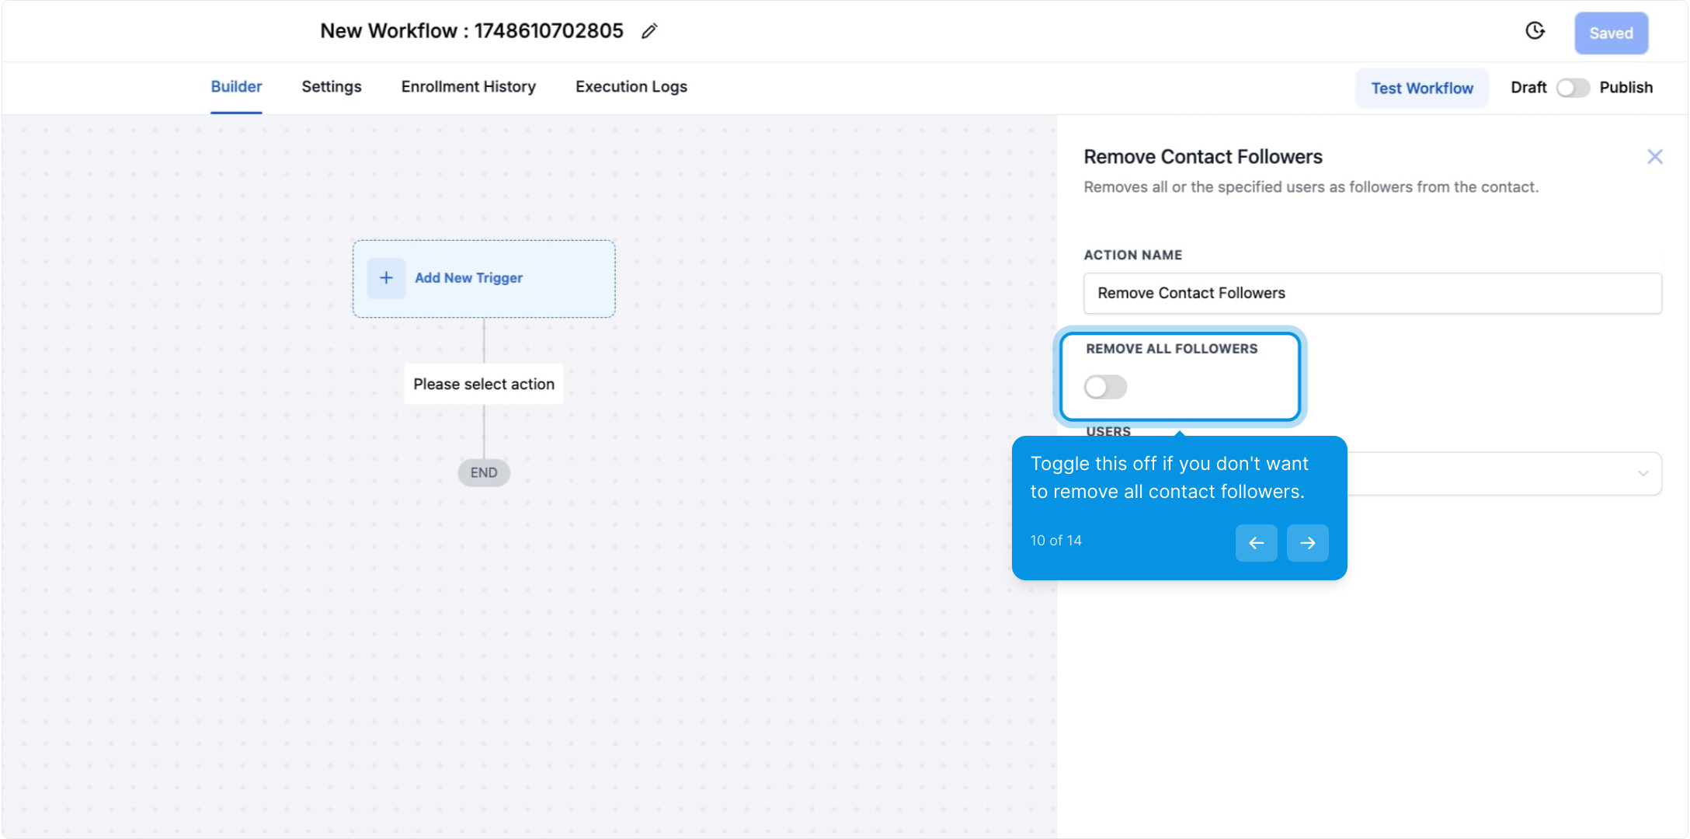The width and height of the screenshot is (1690, 839).
Task: Select the 'Please select action' node
Action: 484,384
